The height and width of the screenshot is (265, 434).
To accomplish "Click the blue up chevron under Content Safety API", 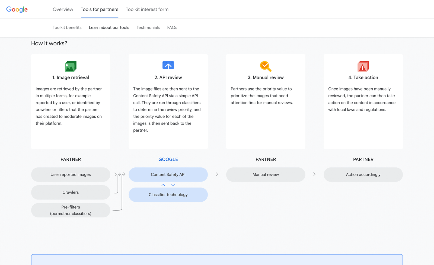I will (163, 185).
